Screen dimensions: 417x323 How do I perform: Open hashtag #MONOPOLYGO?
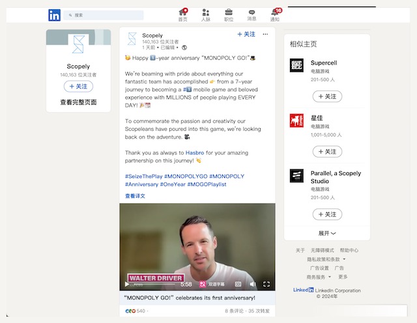point(186,176)
